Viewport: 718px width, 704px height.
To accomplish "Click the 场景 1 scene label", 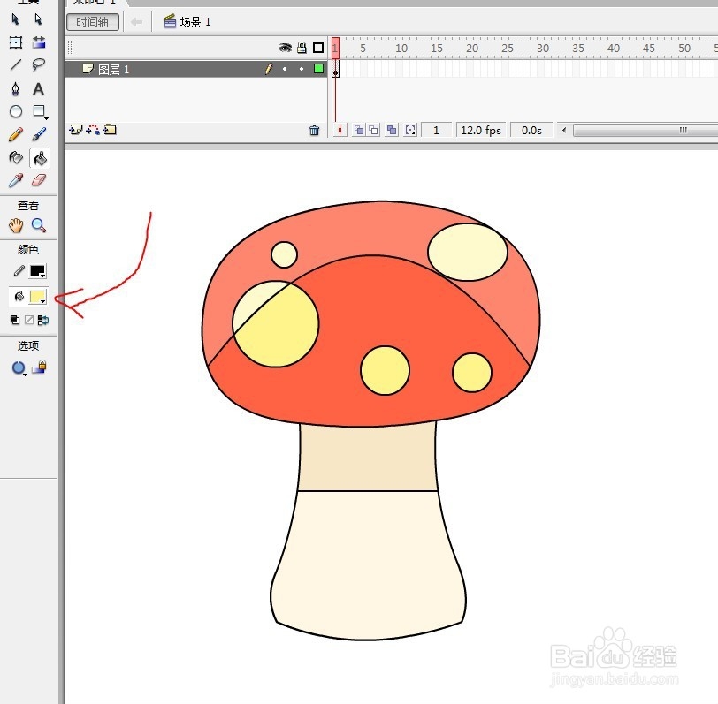I will tap(195, 22).
